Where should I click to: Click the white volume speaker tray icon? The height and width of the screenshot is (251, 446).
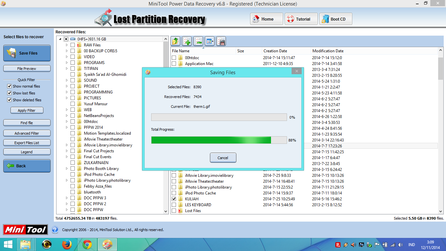(x=401, y=245)
